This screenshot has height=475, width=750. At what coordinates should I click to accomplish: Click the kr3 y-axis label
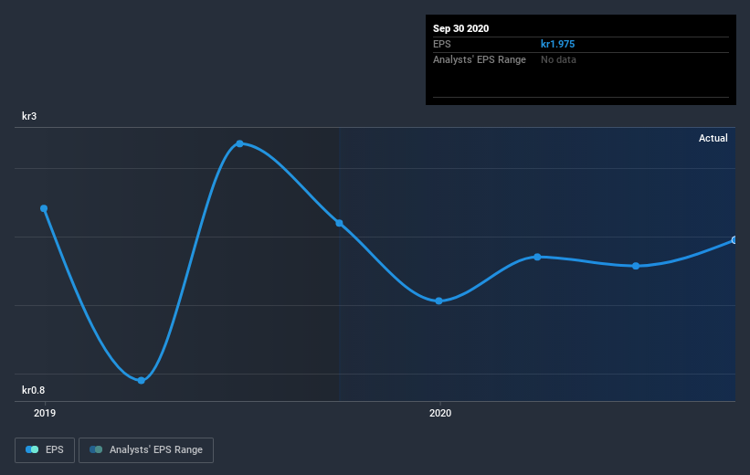click(29, 116)
